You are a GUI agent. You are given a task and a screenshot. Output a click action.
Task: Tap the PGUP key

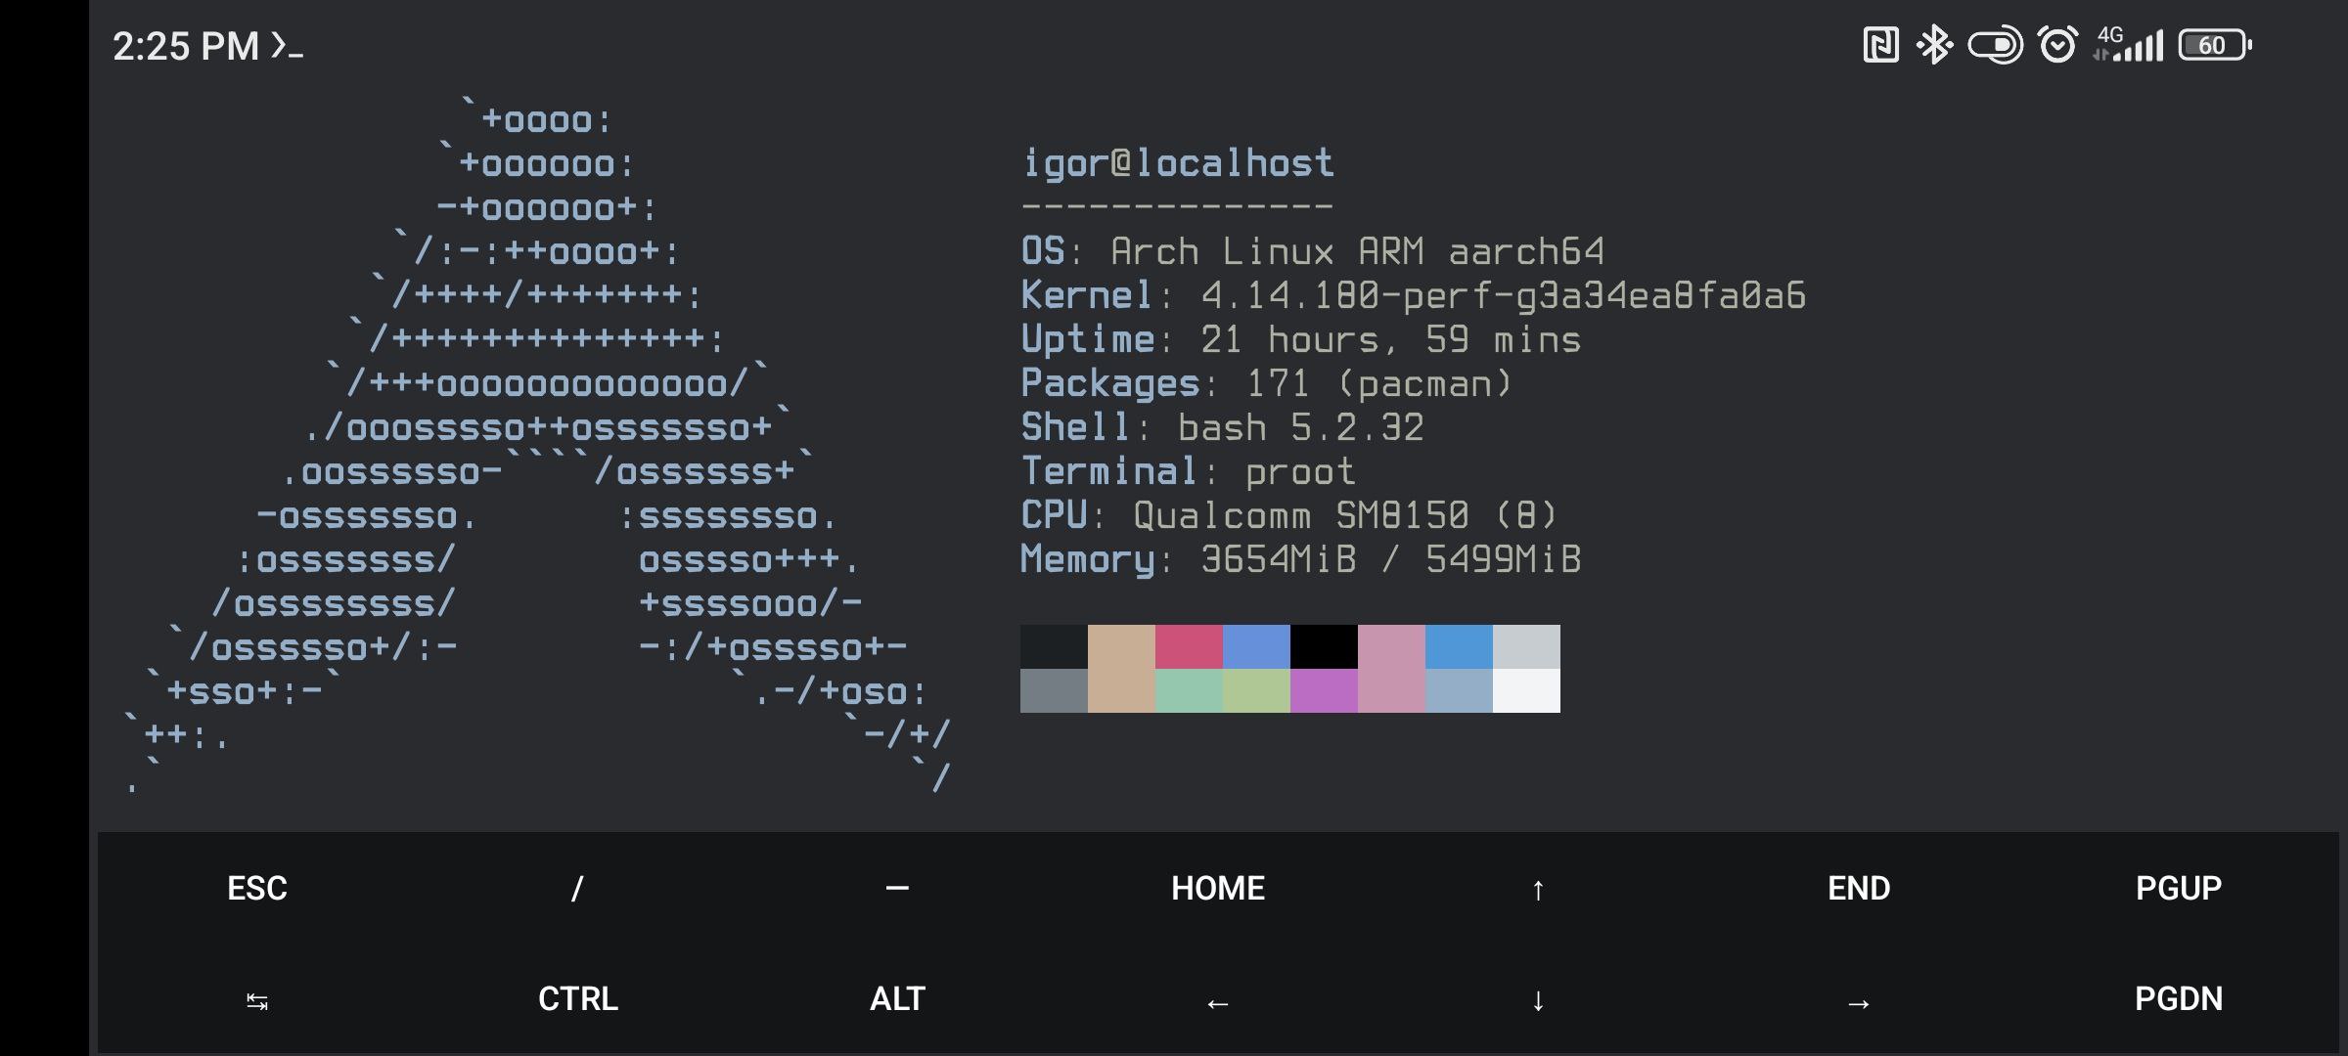tap(2178, 888)
